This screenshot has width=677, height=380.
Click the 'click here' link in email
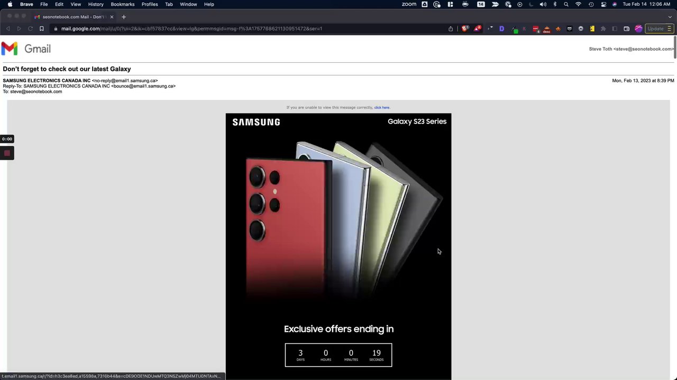[382, 108]
